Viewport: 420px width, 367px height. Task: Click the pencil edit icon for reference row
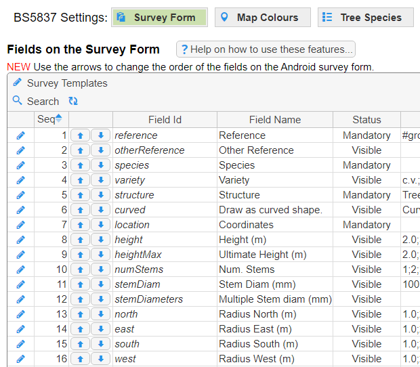coord(20,135)
